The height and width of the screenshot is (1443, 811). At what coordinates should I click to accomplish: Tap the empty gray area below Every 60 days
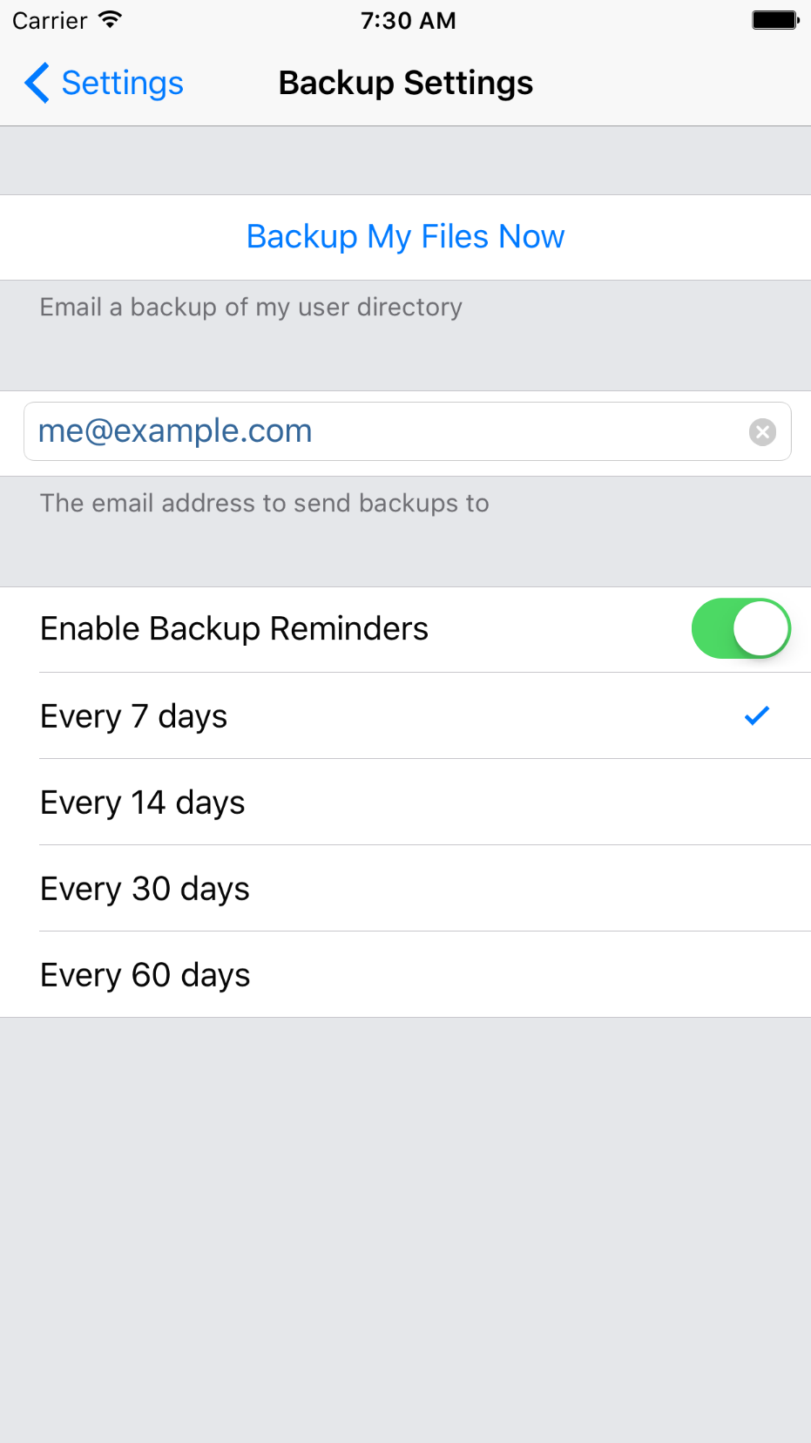point(405,1220)
